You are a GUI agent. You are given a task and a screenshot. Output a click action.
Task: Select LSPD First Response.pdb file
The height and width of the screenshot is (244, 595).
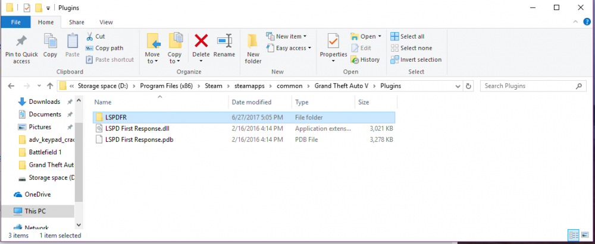click(243, 140)
